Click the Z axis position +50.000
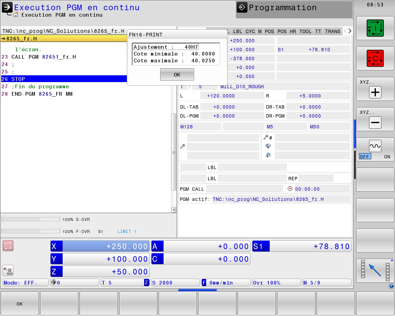 click(x=100, y=272)
